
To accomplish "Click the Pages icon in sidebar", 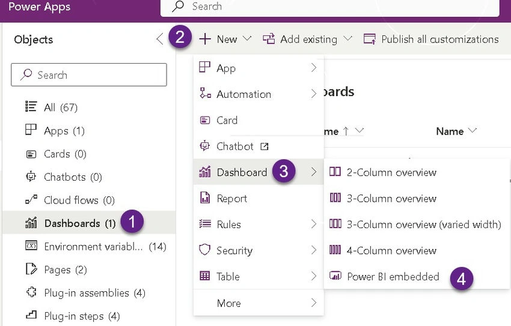I will (31, 269).
